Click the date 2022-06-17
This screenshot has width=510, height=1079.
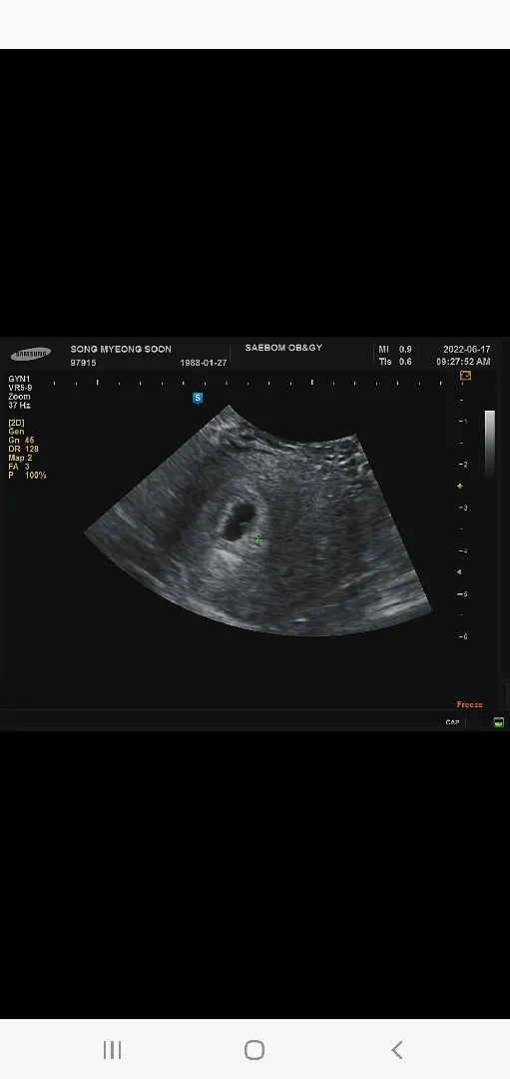point(467,350)
